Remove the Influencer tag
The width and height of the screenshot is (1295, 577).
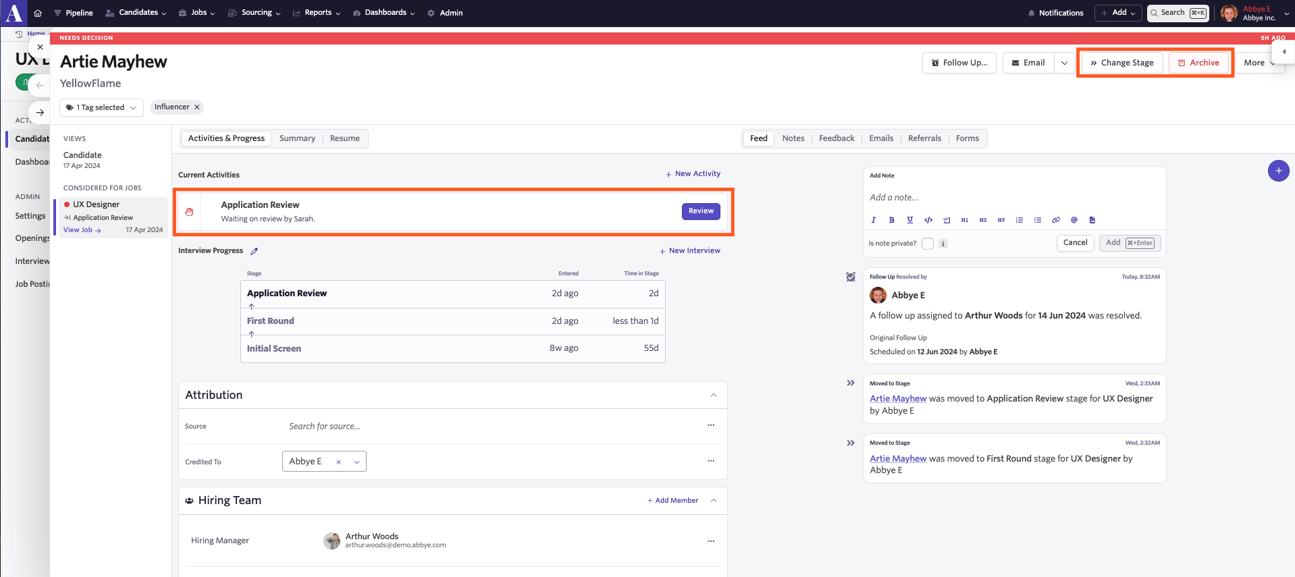197,107
